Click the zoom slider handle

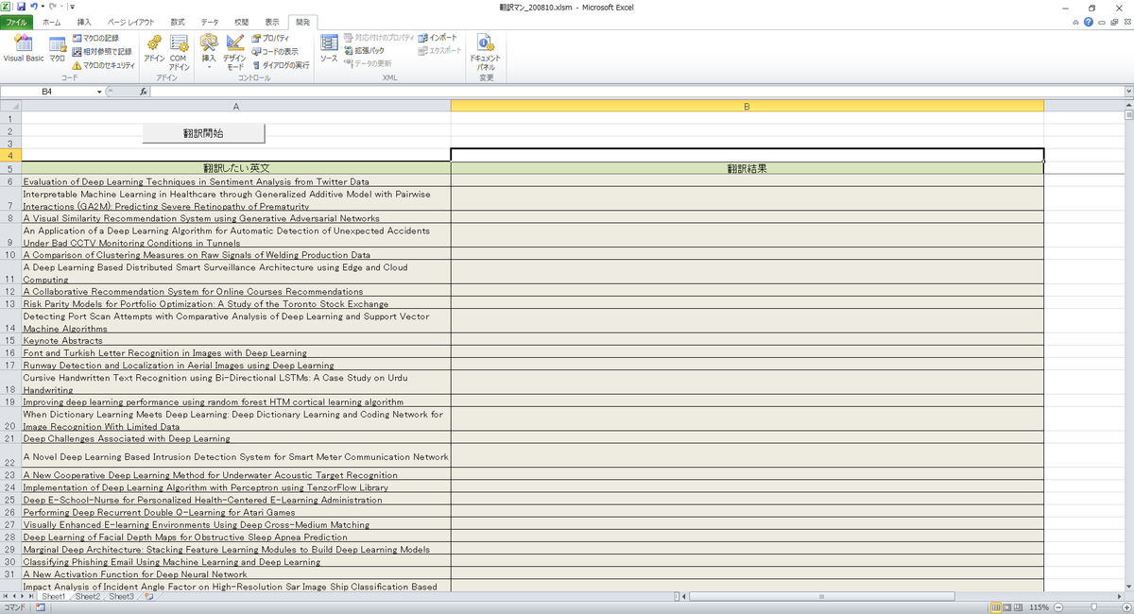[1094, 607]
